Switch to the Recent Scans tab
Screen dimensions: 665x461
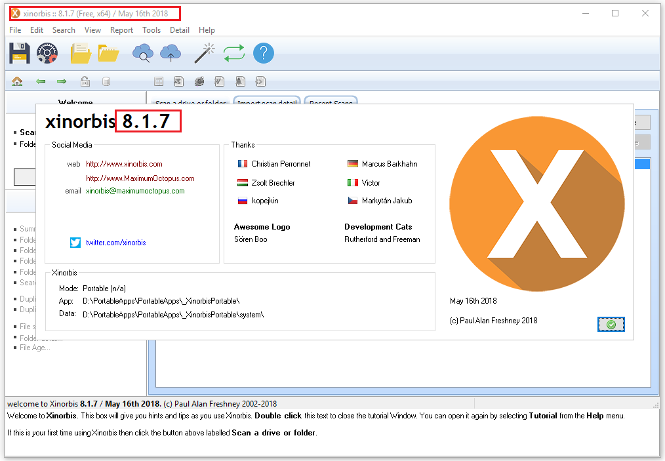point(331,100)
